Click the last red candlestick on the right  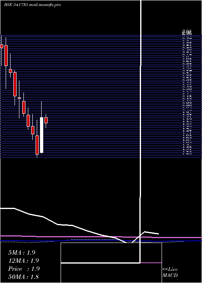click(46, 120)
